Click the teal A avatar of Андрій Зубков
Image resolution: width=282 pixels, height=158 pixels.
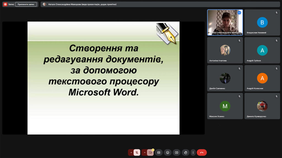pos(262,50)
